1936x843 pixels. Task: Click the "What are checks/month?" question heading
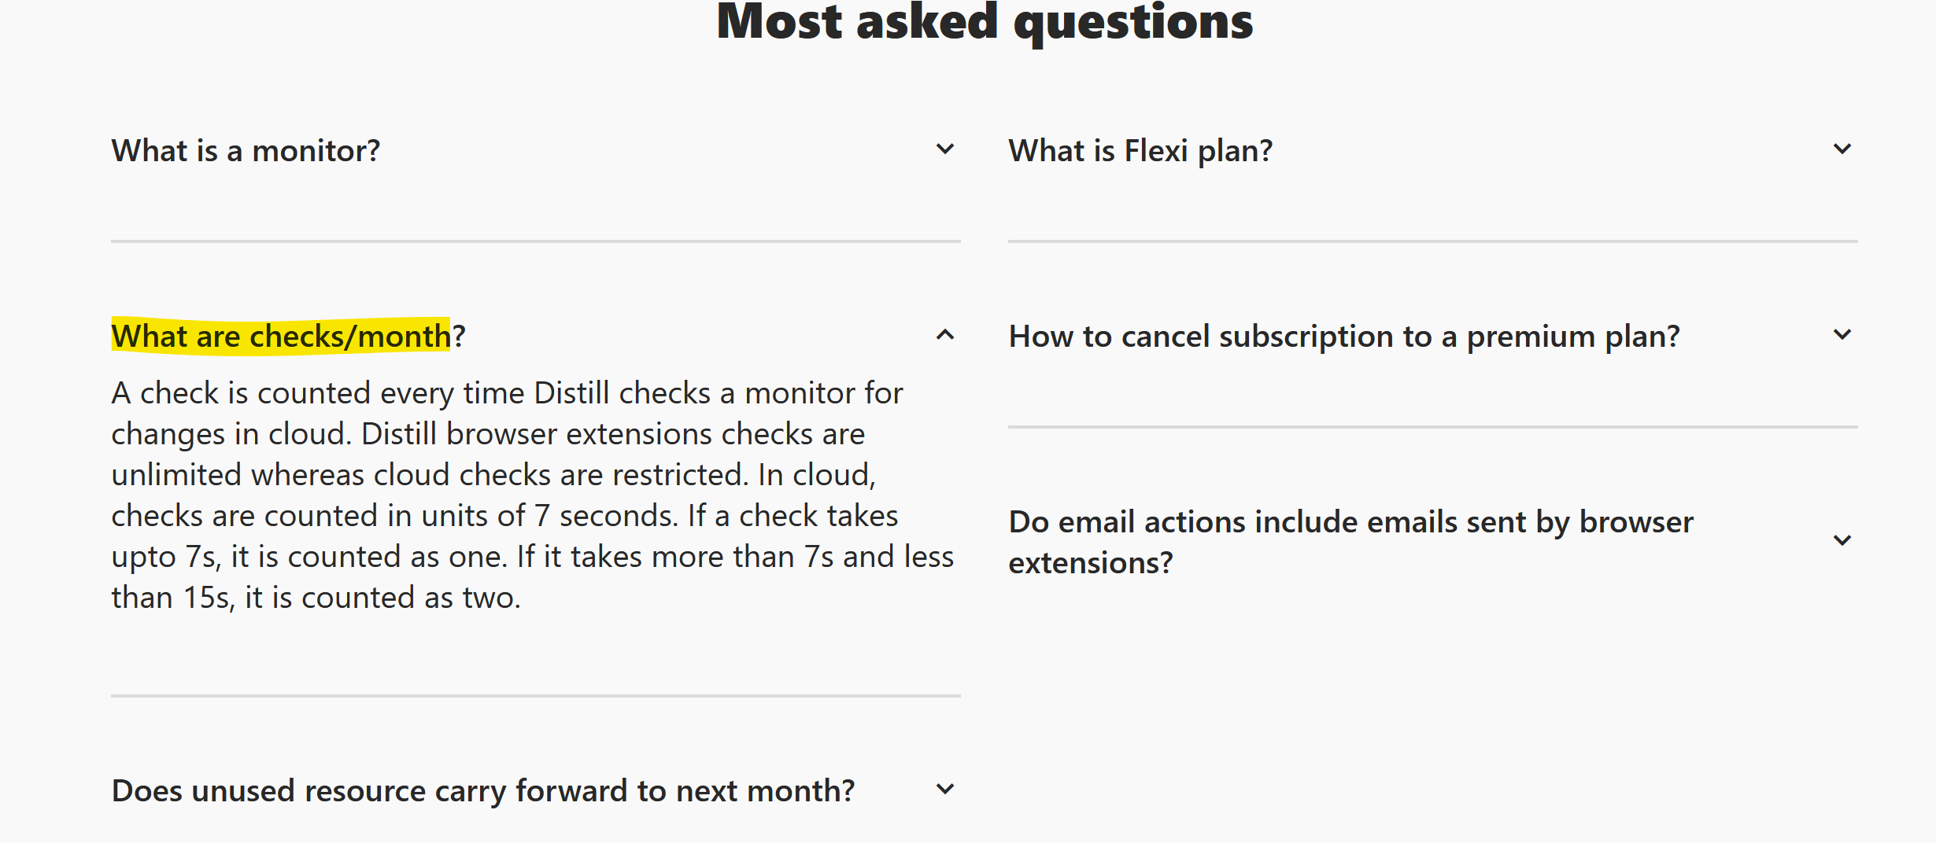pos(288,337)
